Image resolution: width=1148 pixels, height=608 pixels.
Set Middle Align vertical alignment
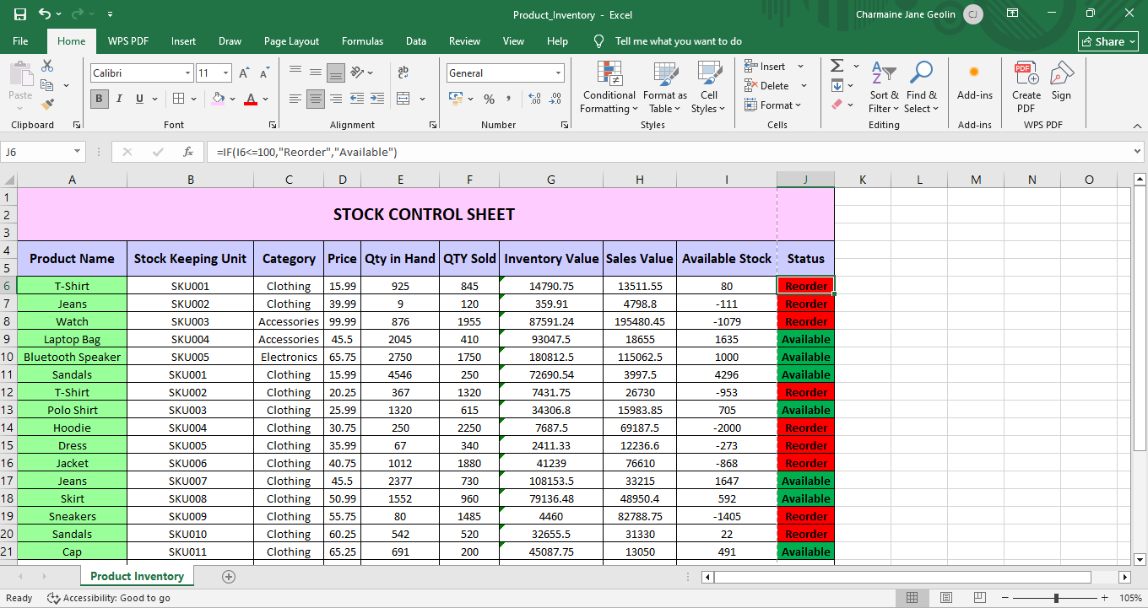coord(315,73)
